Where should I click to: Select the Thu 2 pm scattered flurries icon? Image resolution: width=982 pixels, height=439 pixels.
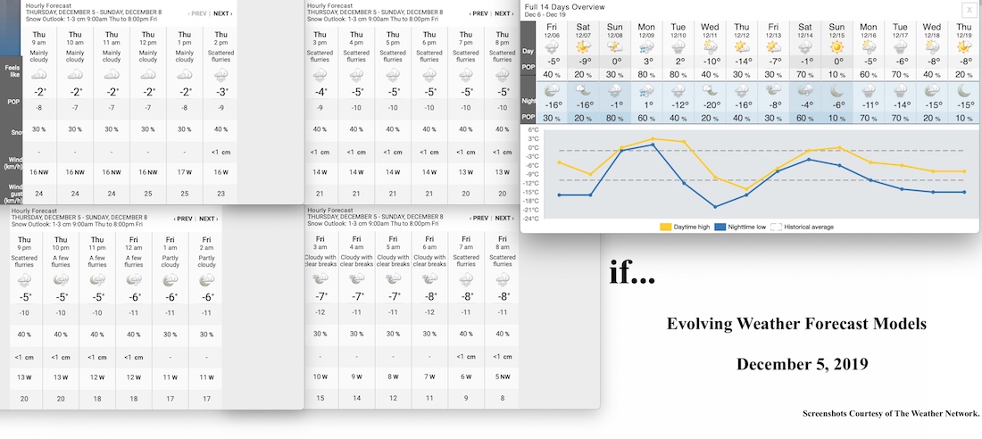tap(221, 76)
